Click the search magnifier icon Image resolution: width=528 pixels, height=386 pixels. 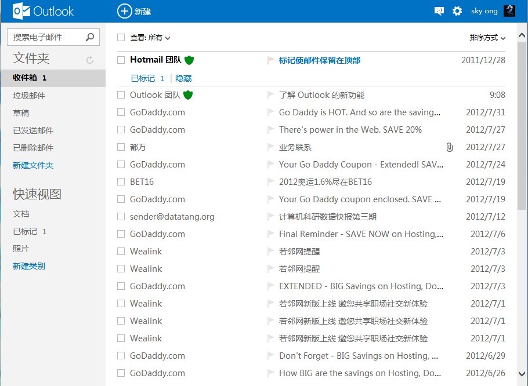pyautogui.click(x=90, y=37)
